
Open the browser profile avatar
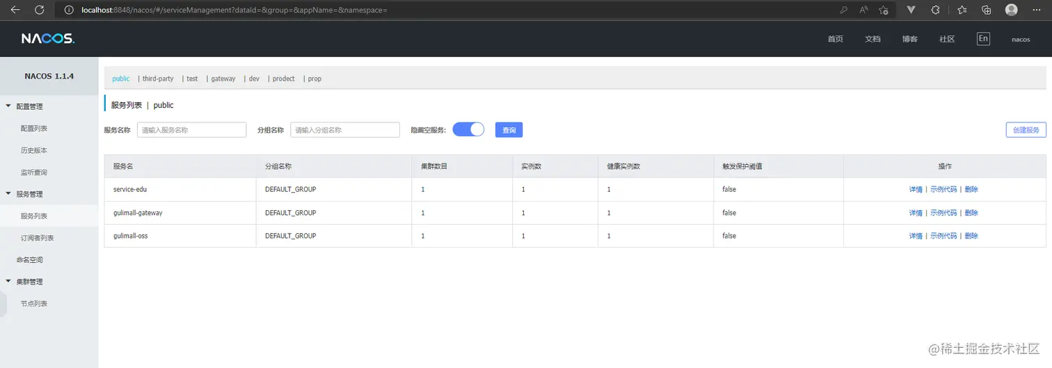tap(1011, 10)
